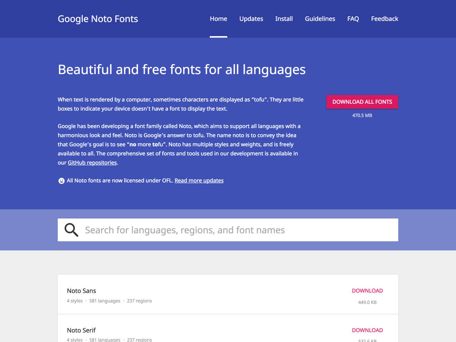
Task: Click the Google Noto Fonts logo
Action: tap(98, 19)
